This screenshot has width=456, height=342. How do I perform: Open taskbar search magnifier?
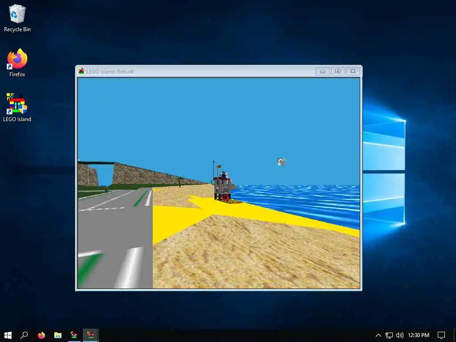pos(24,335)
